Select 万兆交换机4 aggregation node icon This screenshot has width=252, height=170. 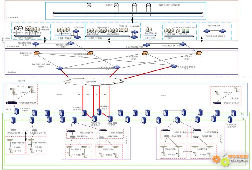pos(84,113)
